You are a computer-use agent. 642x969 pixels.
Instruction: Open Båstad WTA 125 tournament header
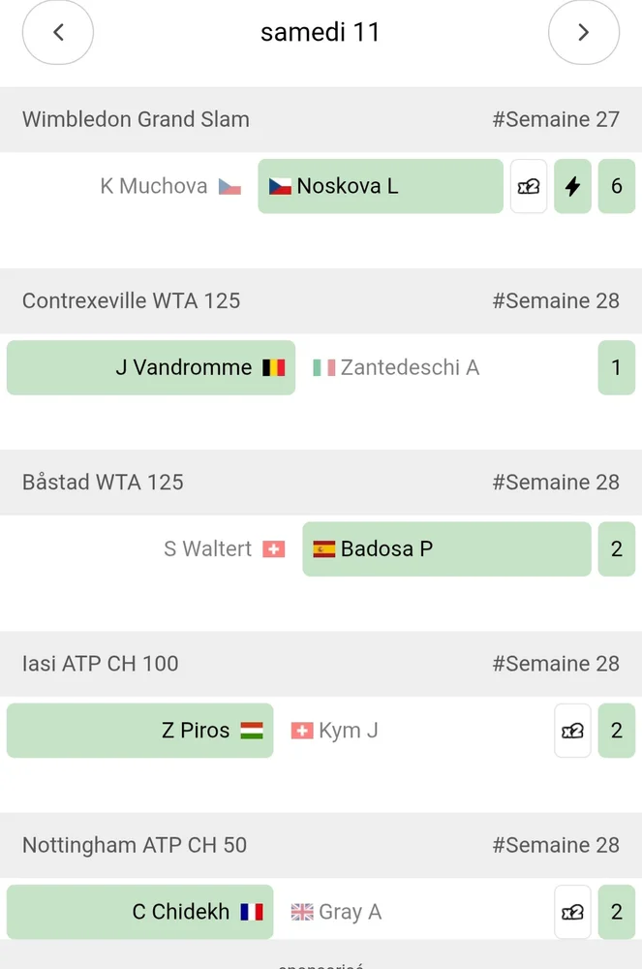coord(321,482)
